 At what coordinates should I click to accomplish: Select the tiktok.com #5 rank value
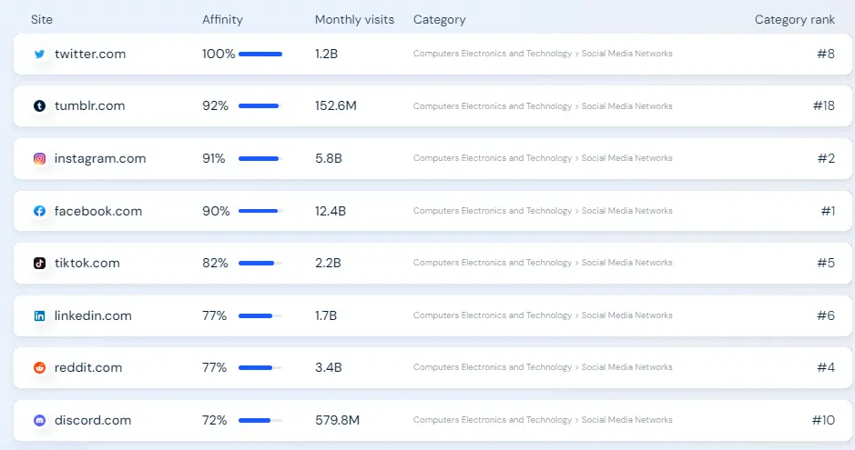(x=826, y=263)
